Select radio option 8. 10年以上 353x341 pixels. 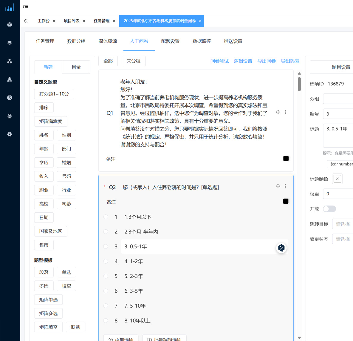(106, 320)
